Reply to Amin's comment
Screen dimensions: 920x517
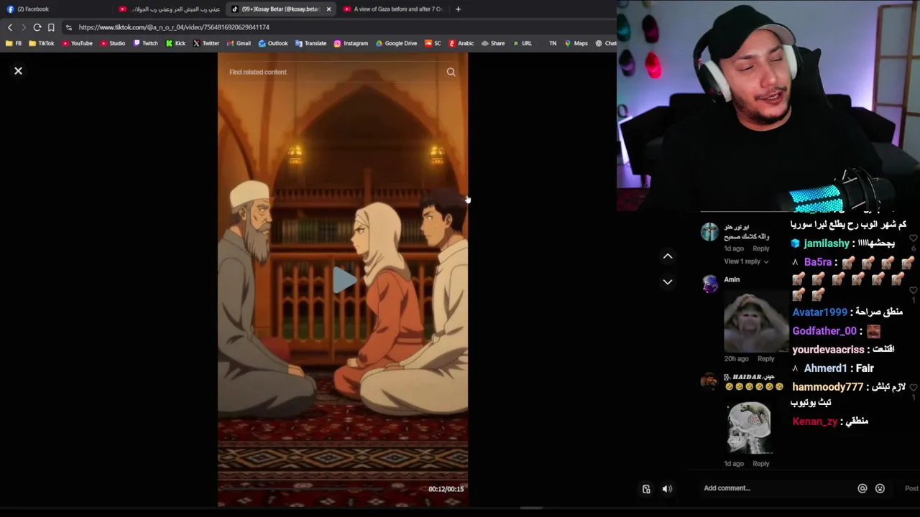[x=765, y=358]
